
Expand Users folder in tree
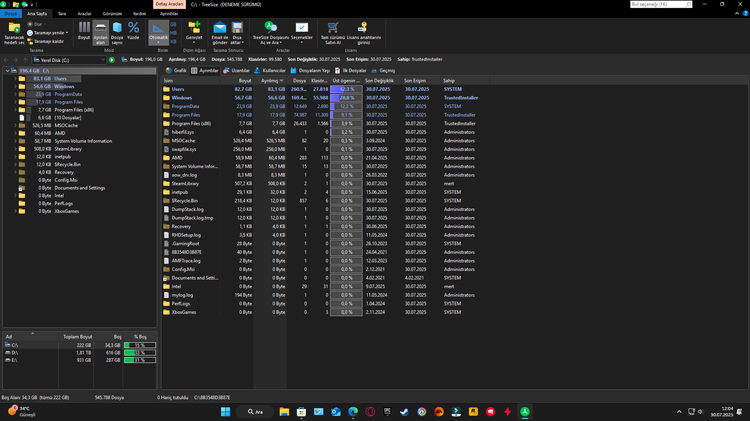[x=15, y=79]
